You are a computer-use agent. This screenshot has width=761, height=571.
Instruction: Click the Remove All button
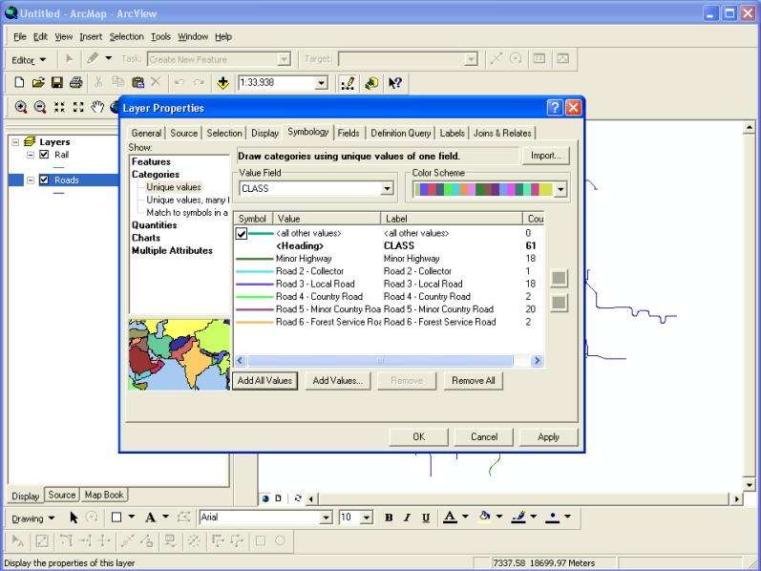coord(474,381)
